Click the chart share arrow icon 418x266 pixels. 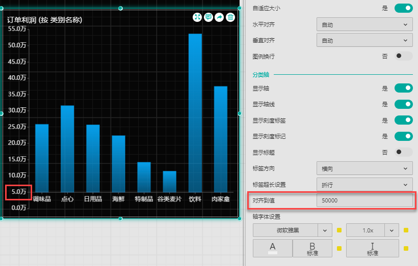click(219, 17)
